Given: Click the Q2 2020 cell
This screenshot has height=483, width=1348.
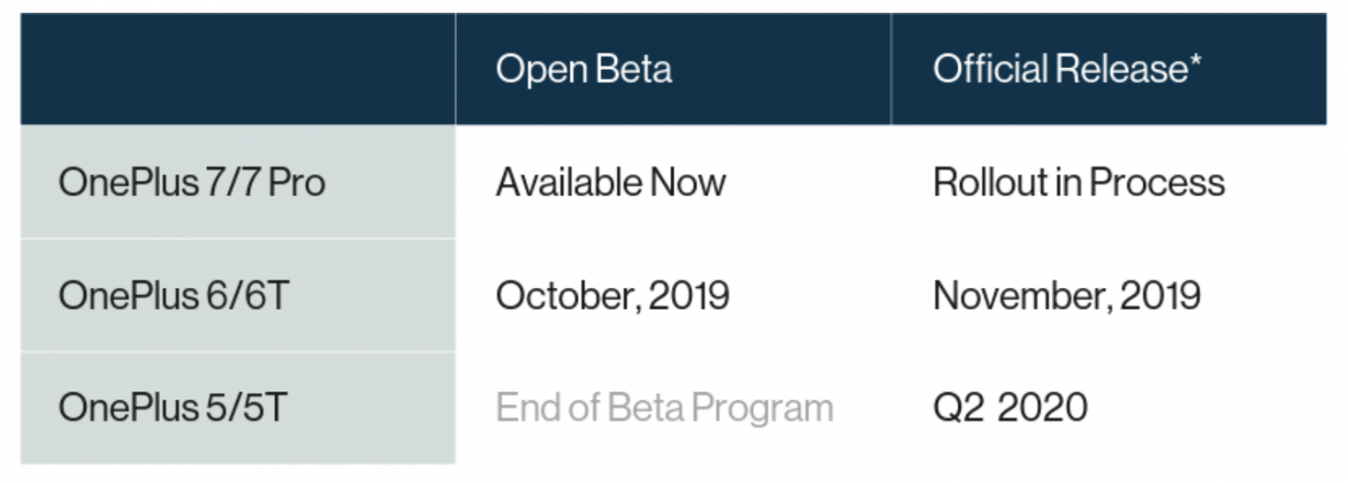Looking at the screenshot, I should 1011,407.
